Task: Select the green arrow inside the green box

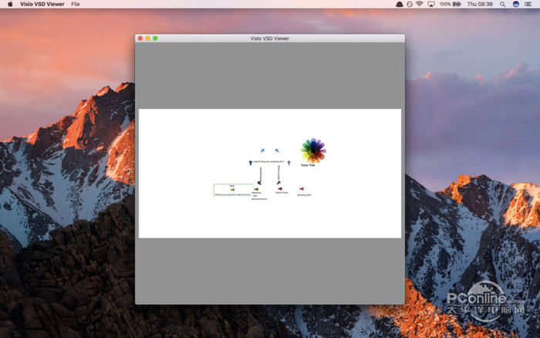Action: (x=232, y=190)
